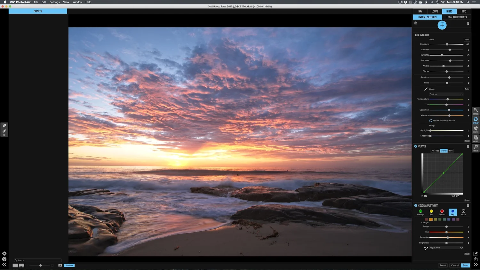
Task: Reset the Color Adjustment panel
Action: [468, 253]
